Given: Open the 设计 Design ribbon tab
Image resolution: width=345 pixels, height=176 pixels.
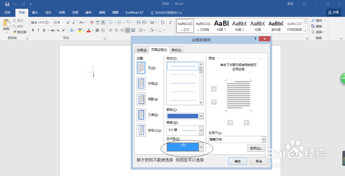Looking at the screenshot, I should pos(48,12).
